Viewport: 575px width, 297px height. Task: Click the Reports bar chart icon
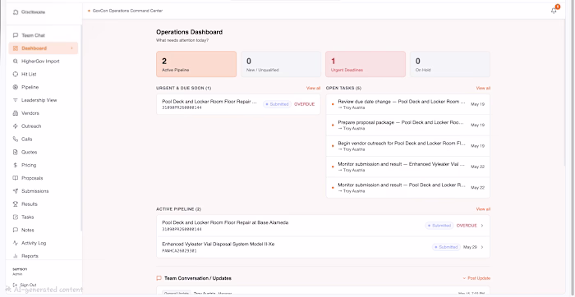coord(16,256)
